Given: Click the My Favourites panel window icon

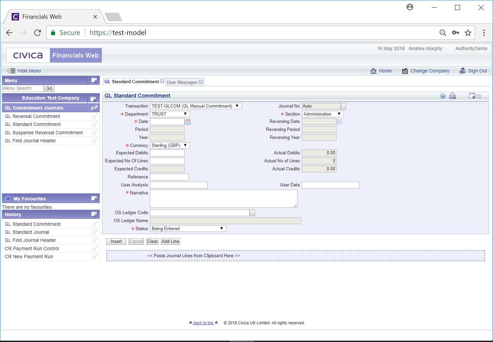Looking at the screenshot, I should click(94, 198).
